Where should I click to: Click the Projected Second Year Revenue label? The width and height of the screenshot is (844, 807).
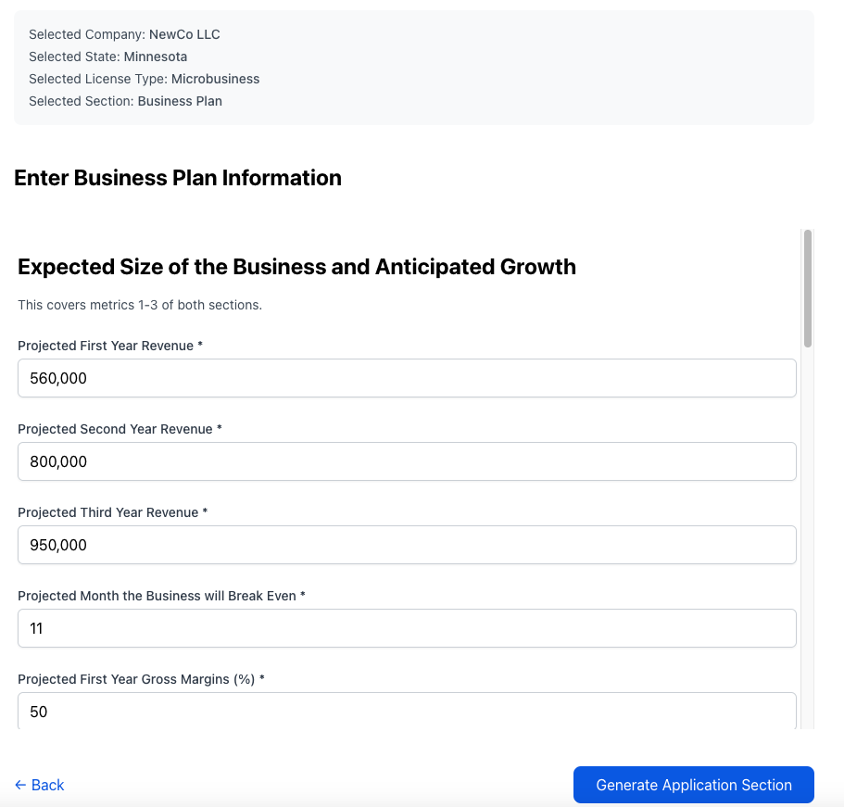pos(120,429)
